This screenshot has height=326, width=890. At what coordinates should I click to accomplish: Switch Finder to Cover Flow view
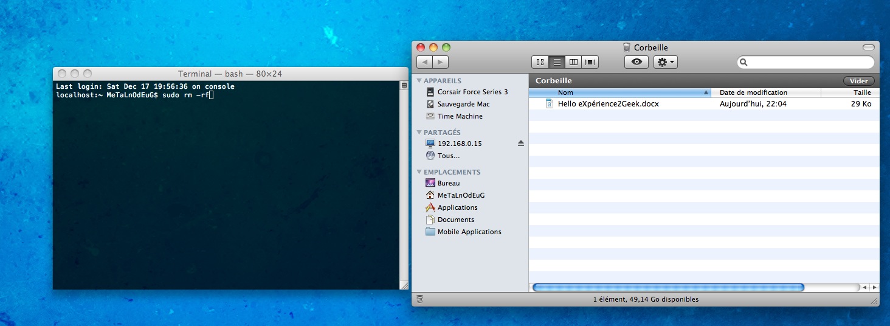[x=590, y=62]
